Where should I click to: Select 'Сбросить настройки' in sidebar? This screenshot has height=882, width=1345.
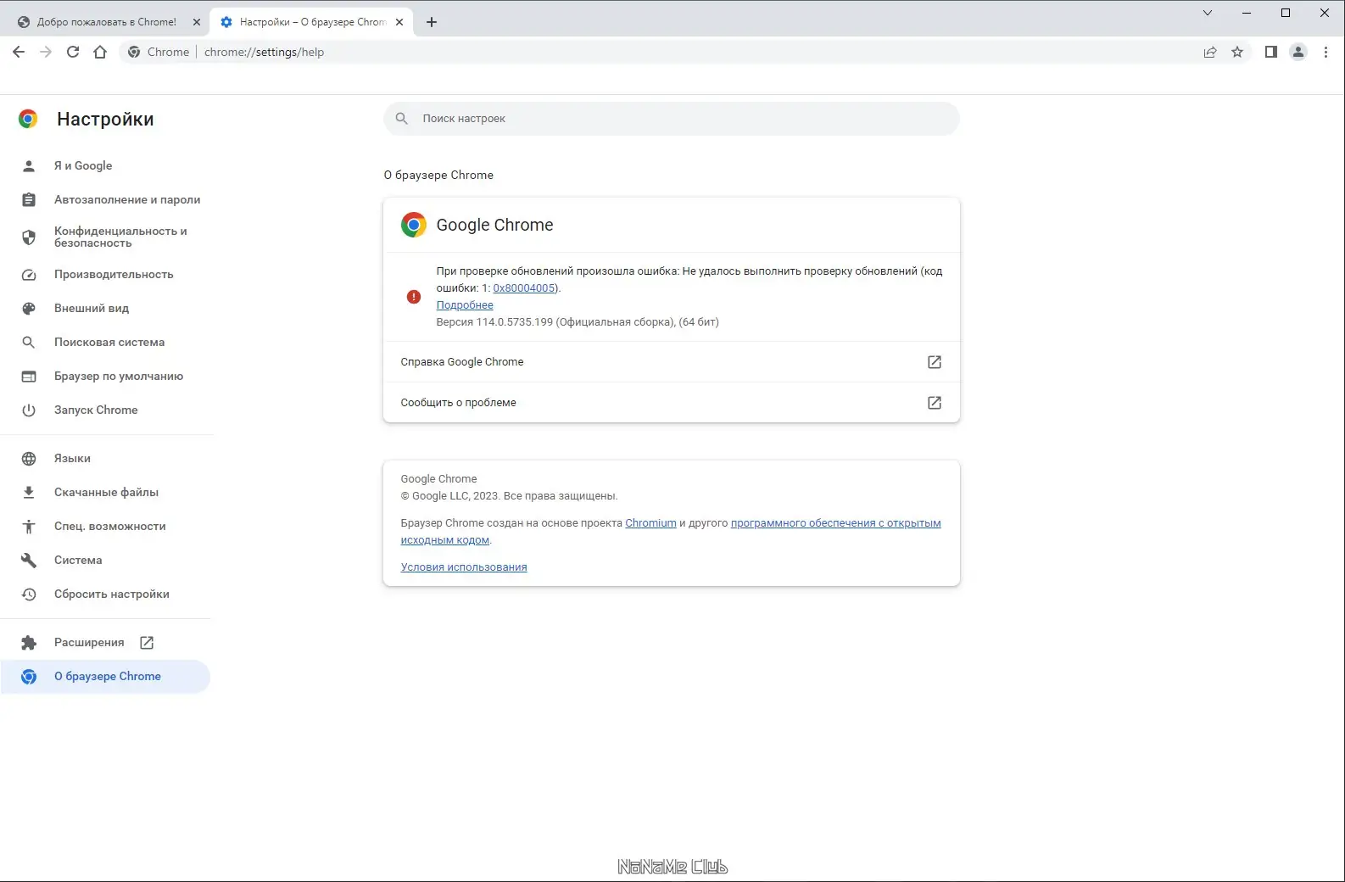106,594
